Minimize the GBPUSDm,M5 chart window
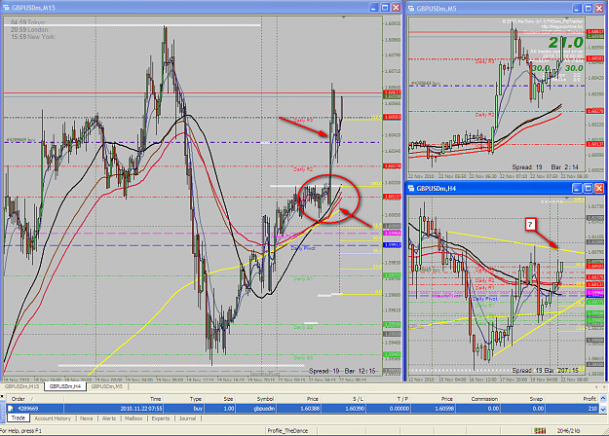The image size is (609, 436). pyautogui.click(x=577, y=8)
